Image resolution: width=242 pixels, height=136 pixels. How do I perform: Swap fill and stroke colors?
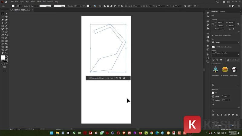(7, 56)
